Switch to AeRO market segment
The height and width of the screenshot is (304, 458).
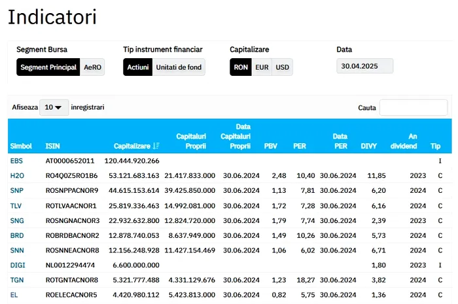[92, 67]
